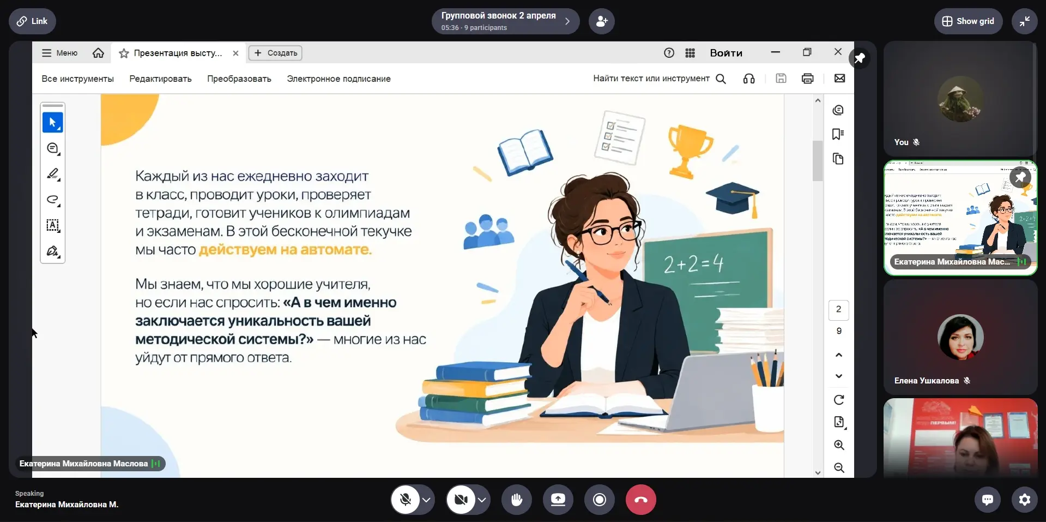This screenshot has height=522, width=1046.
Task: Click Найти текст или инструмент search
Action: (x=660, y=79)
